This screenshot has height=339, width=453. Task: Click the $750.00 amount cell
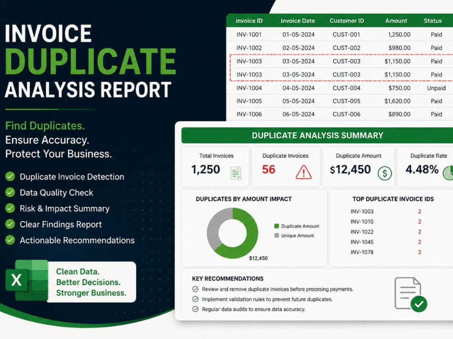tap(399, 88)
